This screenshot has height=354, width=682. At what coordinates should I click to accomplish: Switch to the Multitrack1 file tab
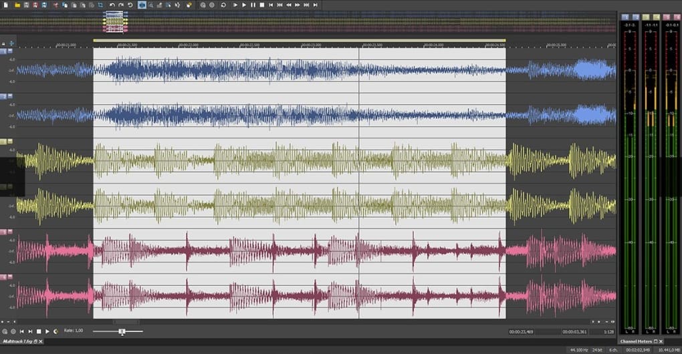tap(17, 341)
